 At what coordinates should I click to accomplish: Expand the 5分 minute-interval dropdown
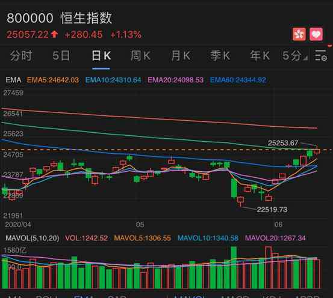tap(294, 56)
